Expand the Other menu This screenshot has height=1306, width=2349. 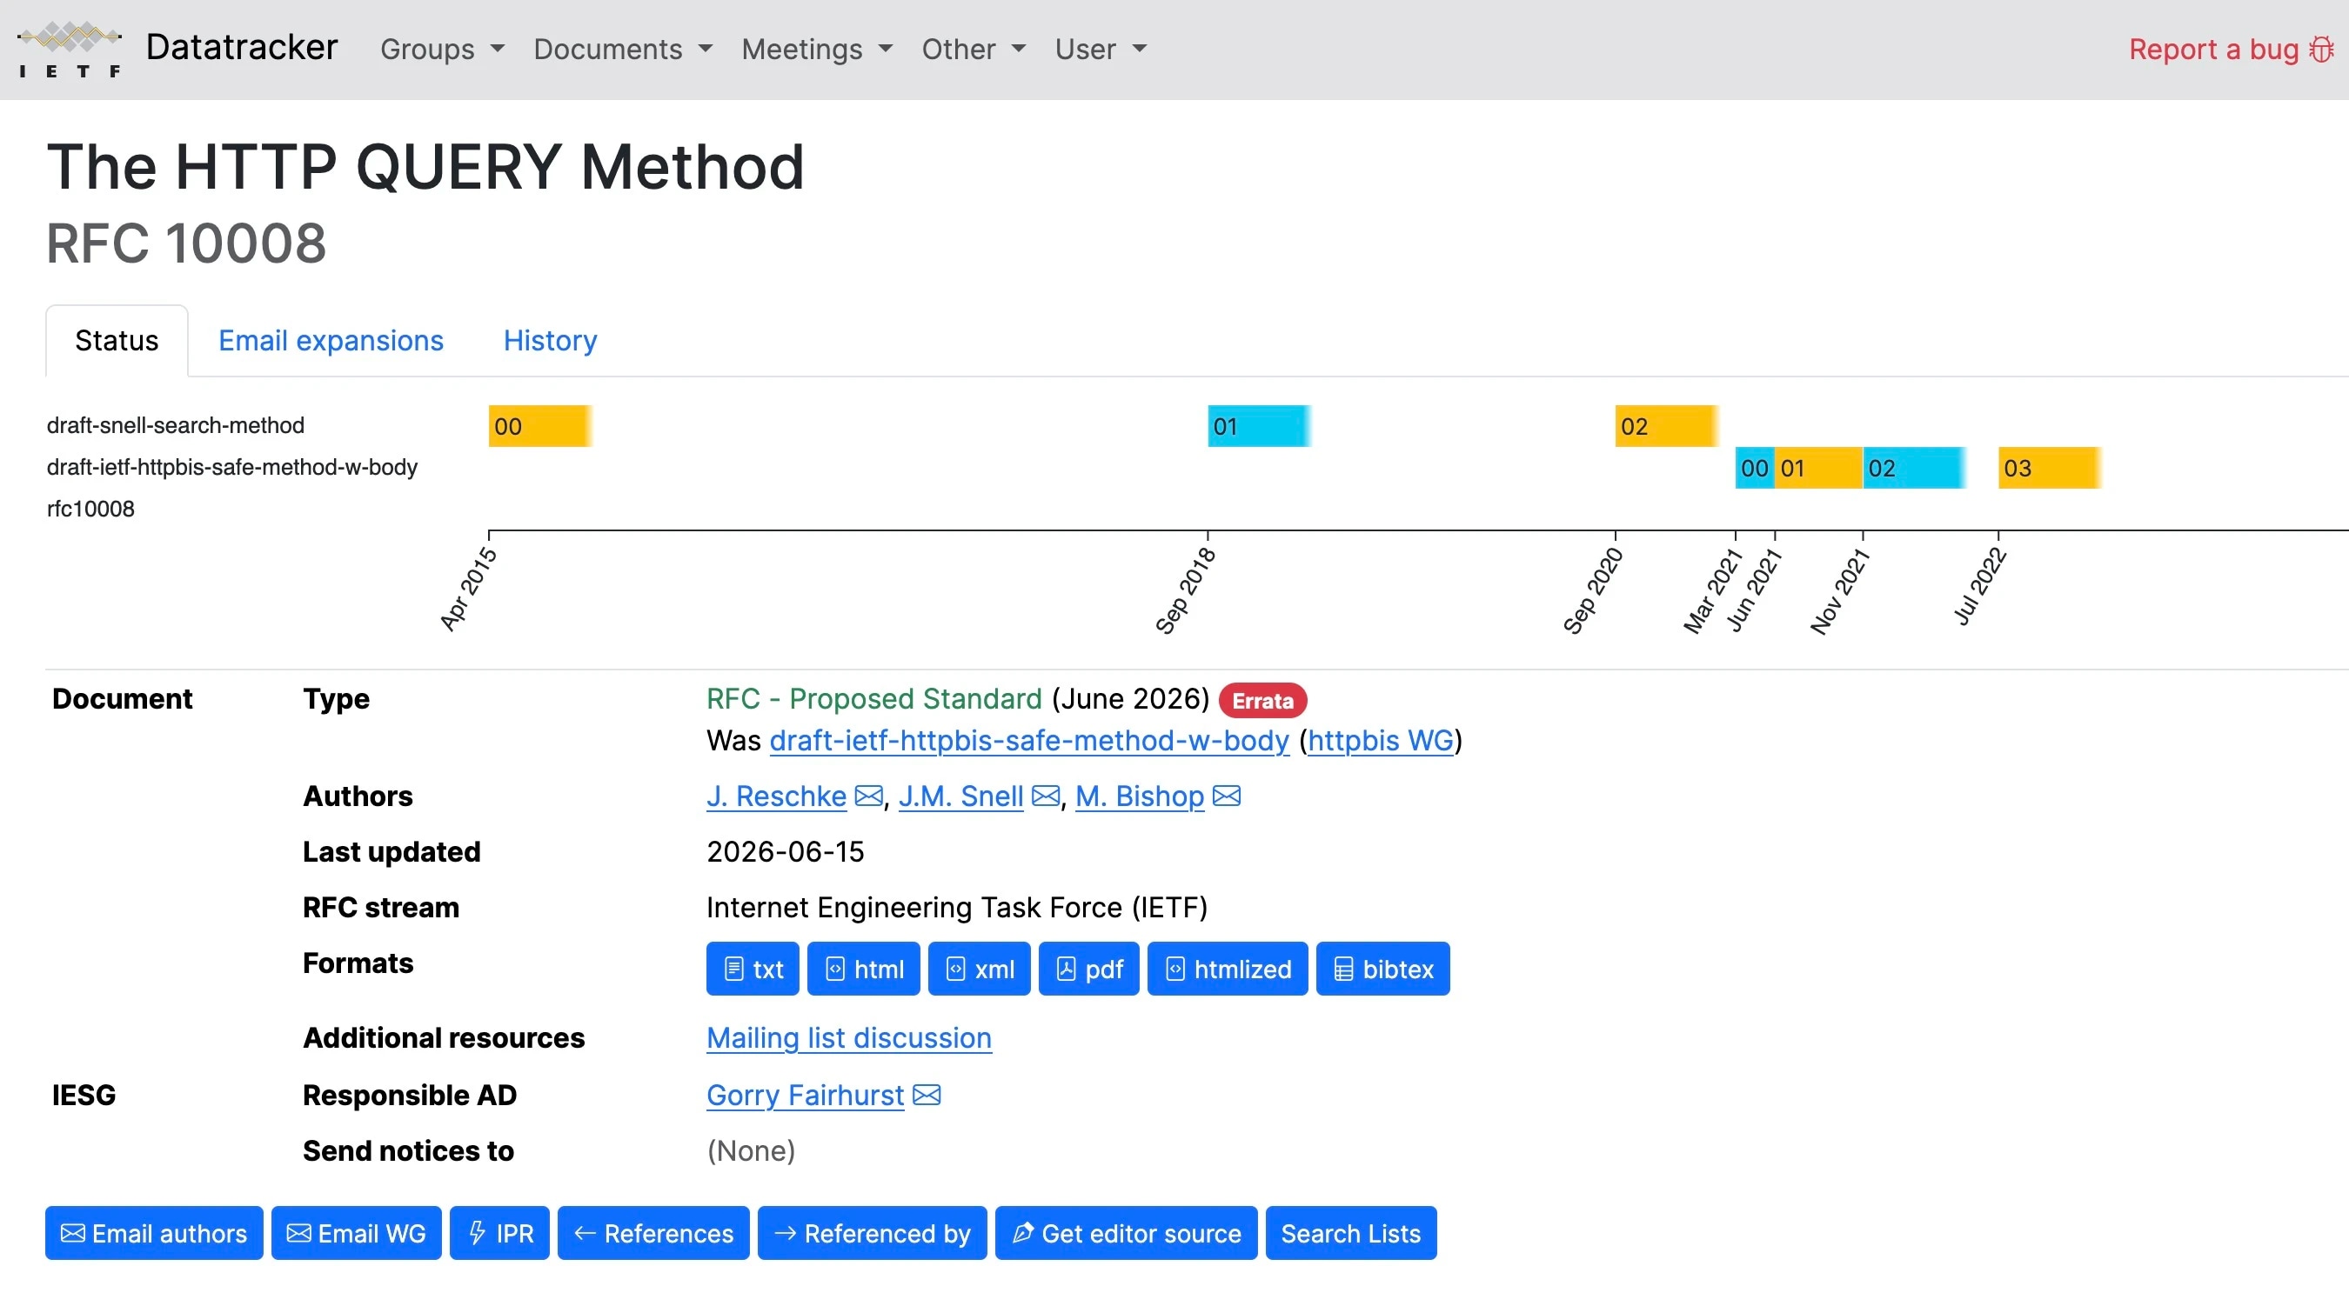click(974, 50)
